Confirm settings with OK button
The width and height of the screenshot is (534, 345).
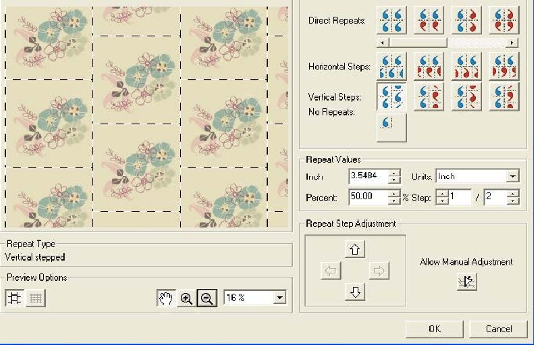click(434, 329)
